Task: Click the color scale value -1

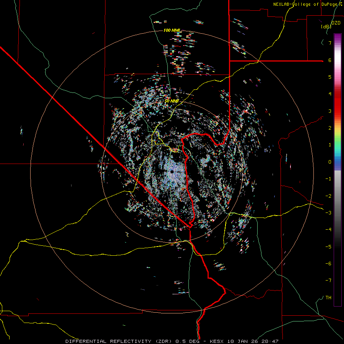Action: (x=328, y=179)
